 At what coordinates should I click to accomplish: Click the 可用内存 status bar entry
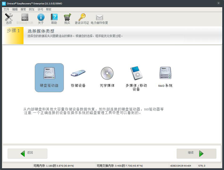click(x=53, y=166)
